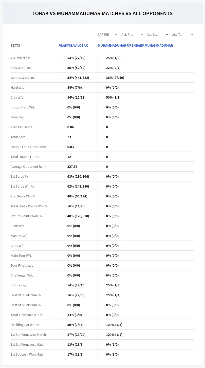This screenshot has width=205, height=368.
Task: Click the STATS column header
Action: point(15,46)
